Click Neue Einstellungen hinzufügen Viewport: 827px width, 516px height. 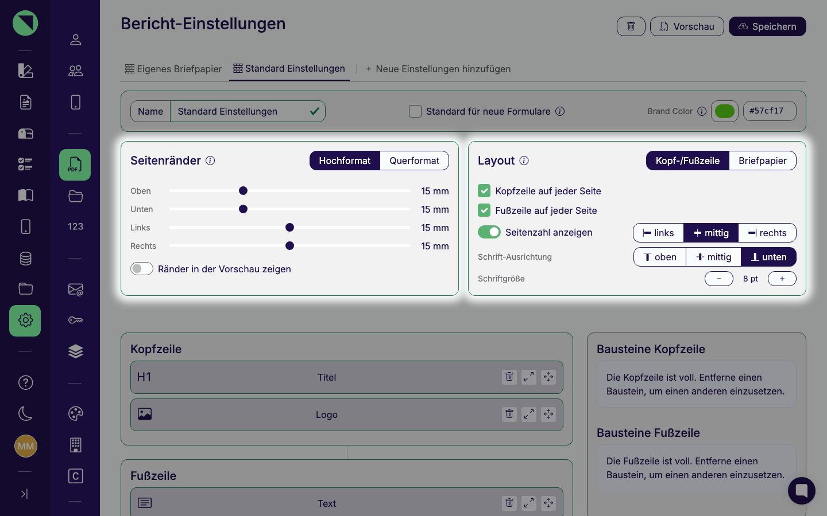point(438,69)
